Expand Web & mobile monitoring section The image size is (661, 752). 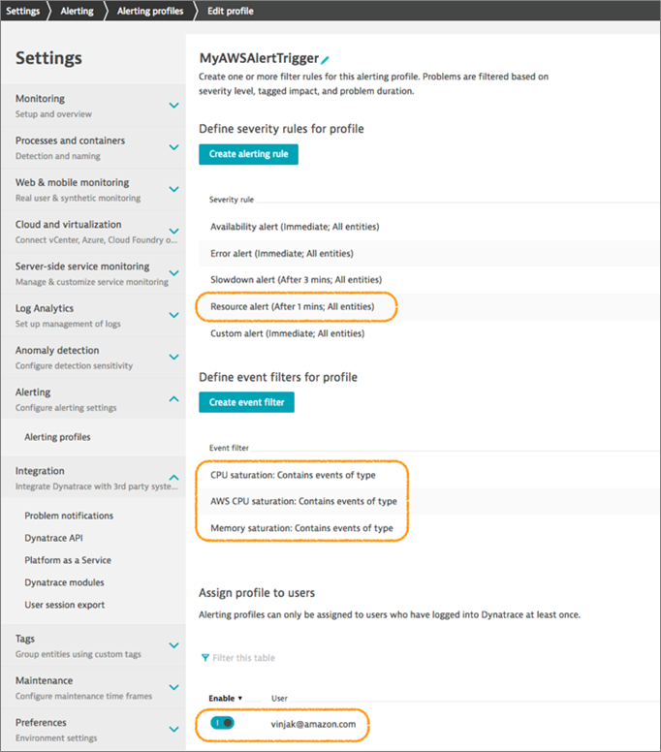174,189
